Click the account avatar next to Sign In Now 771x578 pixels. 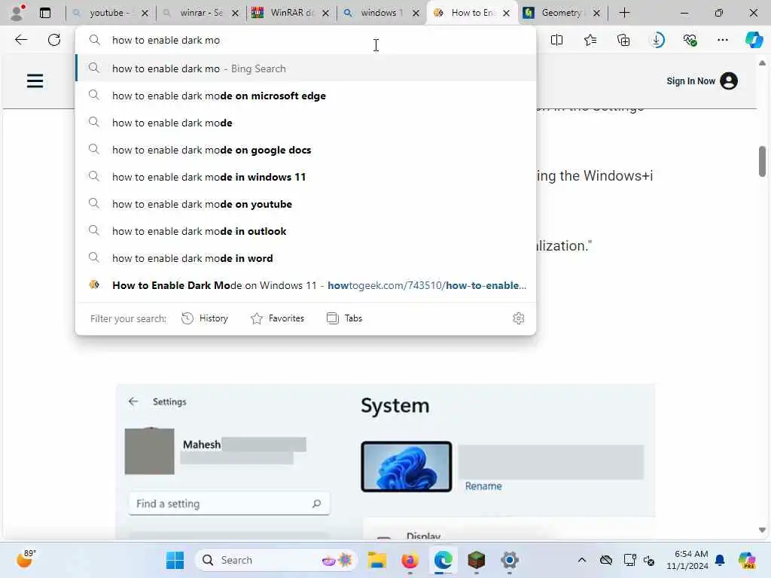click(729, 81)
